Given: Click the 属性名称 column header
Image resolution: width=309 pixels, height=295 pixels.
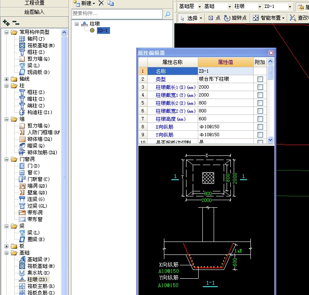Looking at the screenshot, I should (172, 62).
